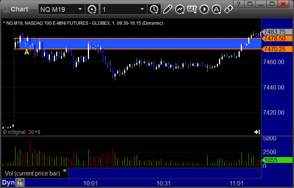Image resolution: width=294 pixels, height=188 pixels.
Task: Open the time template clock icon
Action: [x=154, y=9]
